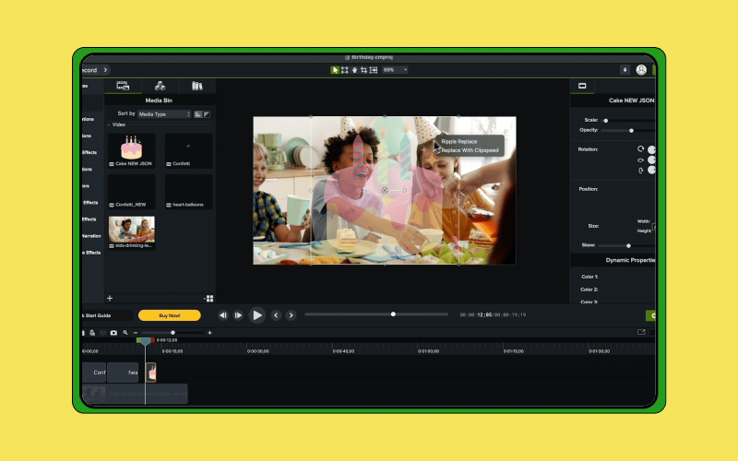The image size is (738, 461).
Task: Jump to previous marker arrow
Action: [x=276, y=315]
